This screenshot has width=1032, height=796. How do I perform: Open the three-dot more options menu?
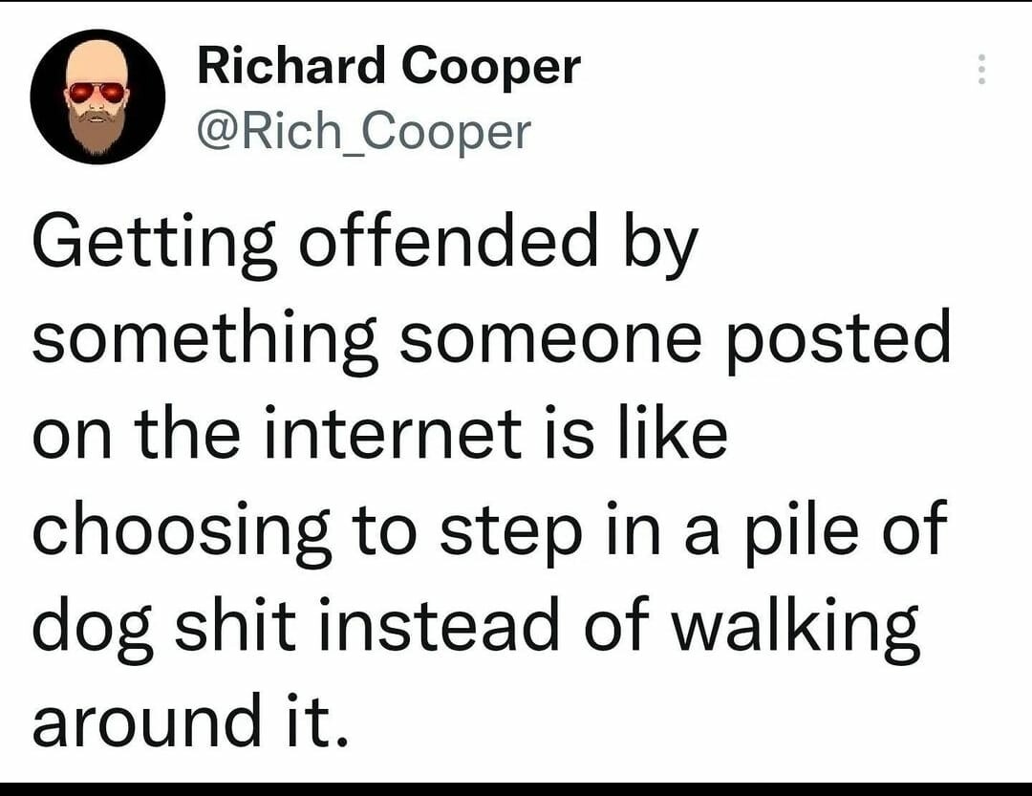(979, 70)
